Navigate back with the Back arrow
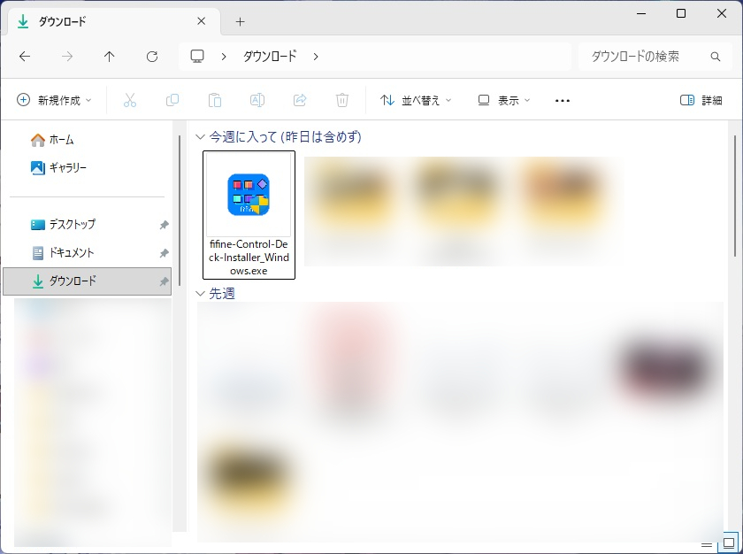This screenshot has width=743, height=554. [25, 57]
